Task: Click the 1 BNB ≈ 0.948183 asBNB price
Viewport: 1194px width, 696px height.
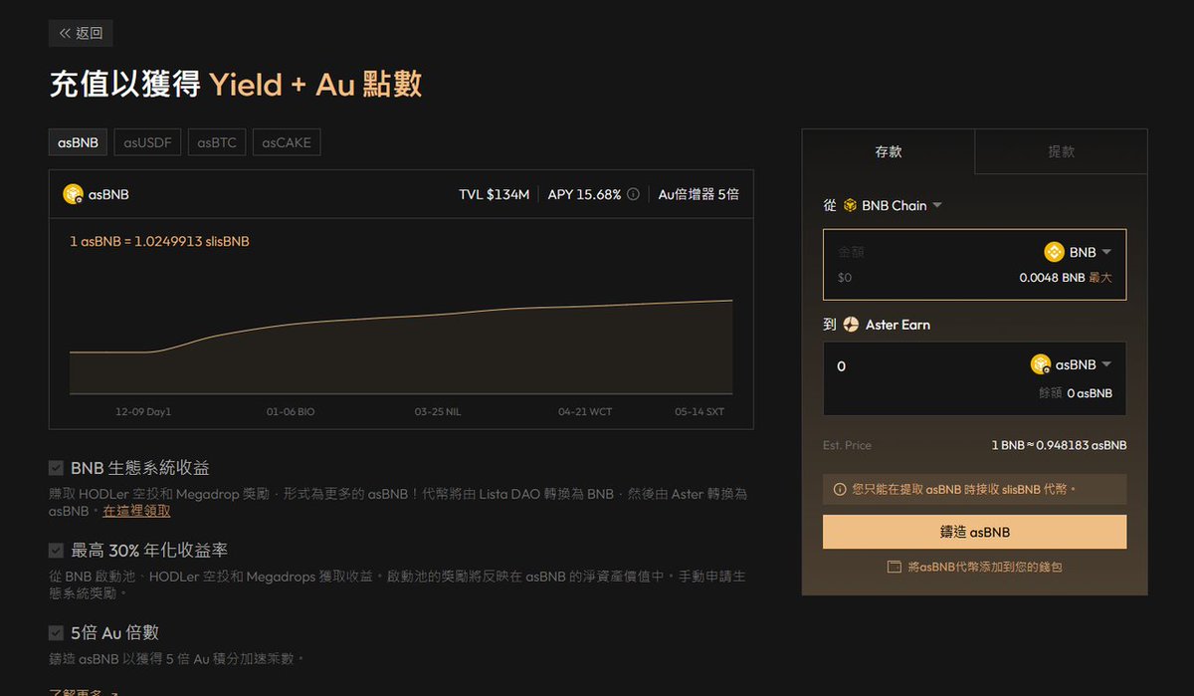Action: [x=1059, y=445]
